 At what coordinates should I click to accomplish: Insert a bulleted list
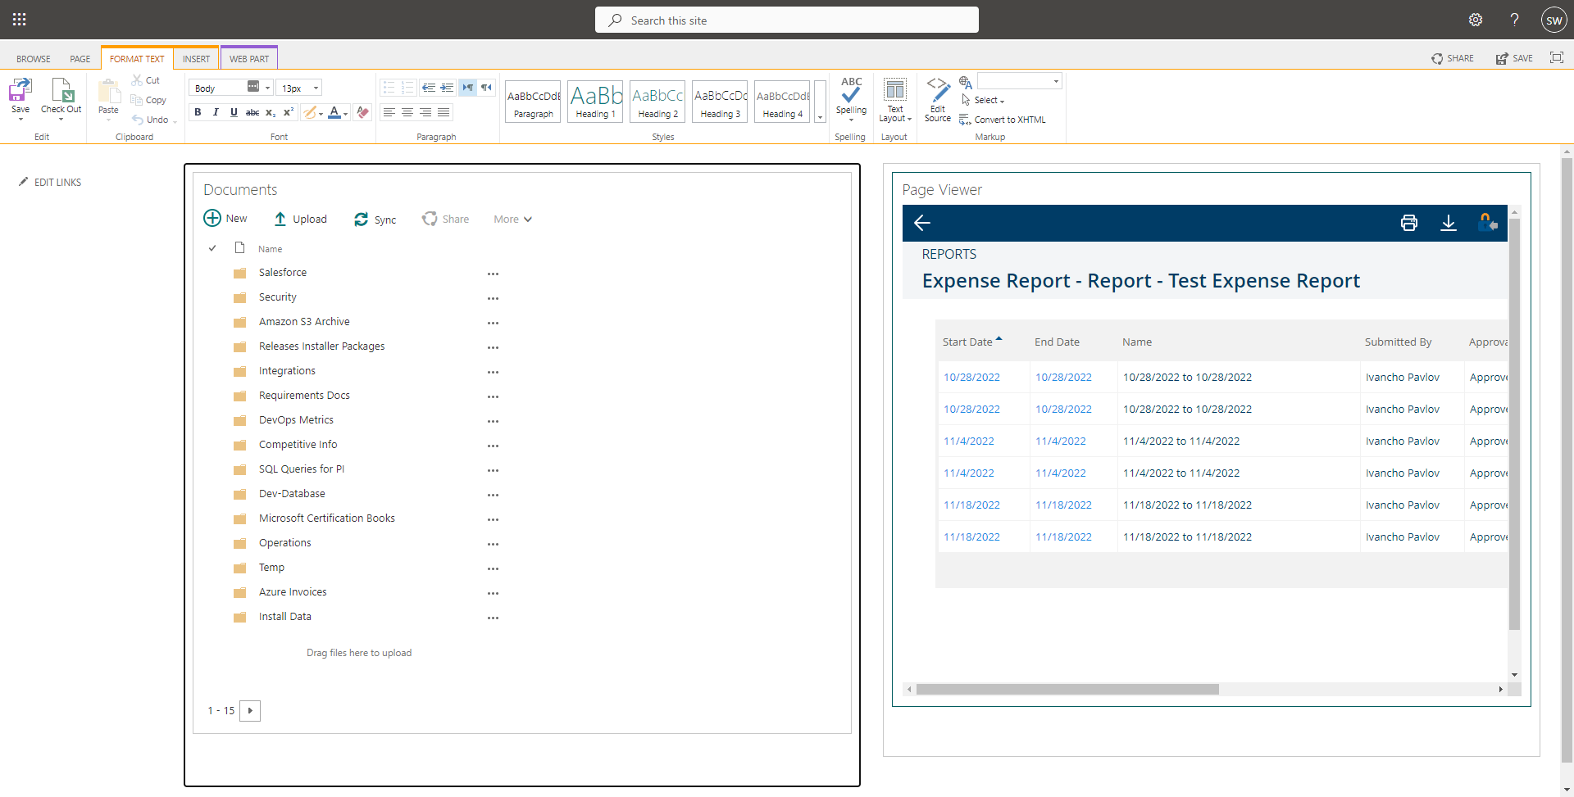click(389, 87)
